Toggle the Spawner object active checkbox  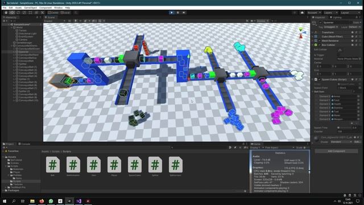(x=321, y=23)
